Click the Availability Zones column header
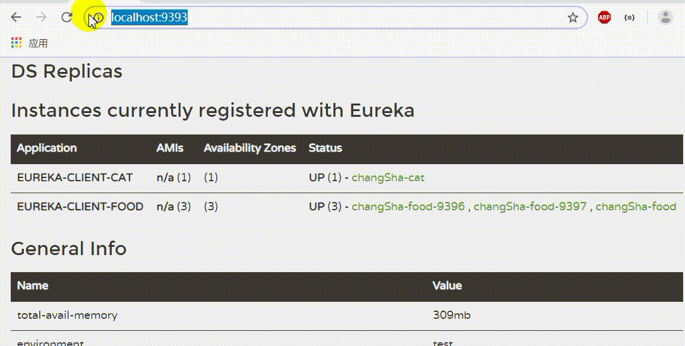The image size is (685, 346). 250,148
